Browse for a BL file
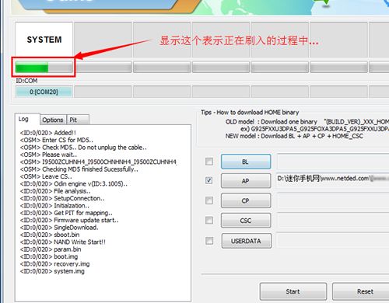The image size is (389, 303). pyautogui.click(x=246, y=162)
